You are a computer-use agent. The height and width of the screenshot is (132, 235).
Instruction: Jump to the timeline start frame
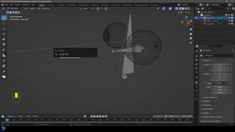tap(91, 117)
